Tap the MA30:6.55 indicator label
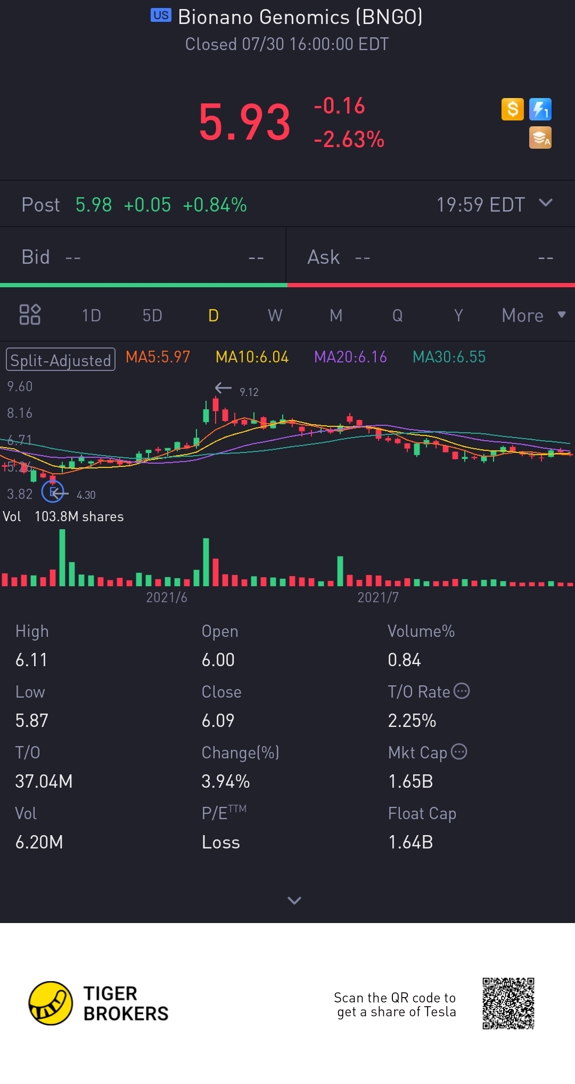 coord(449,357)
